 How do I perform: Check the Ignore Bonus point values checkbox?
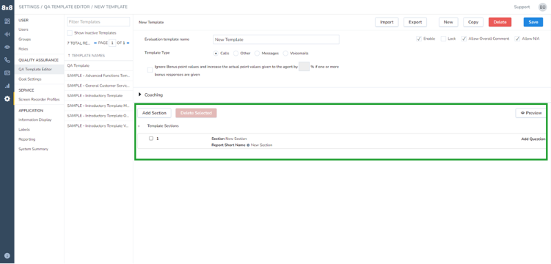tap(150, 70)
